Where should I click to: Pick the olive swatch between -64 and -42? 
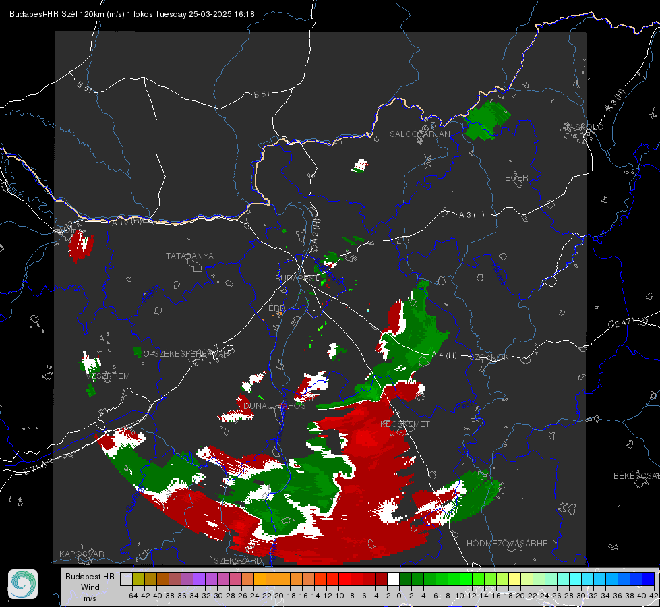click(138, 579)
